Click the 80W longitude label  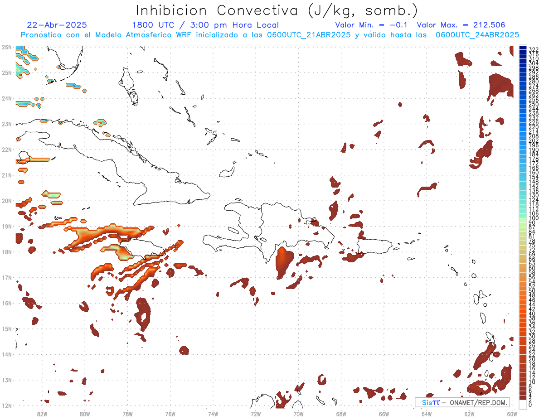click(85, 413)
